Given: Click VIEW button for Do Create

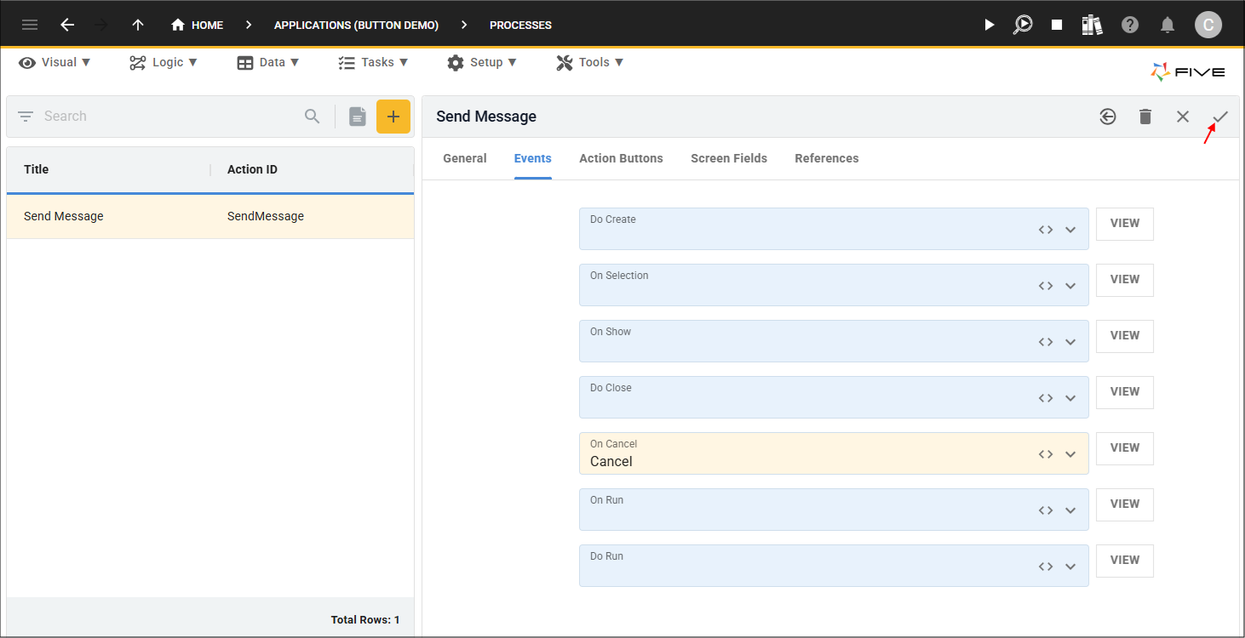Looking at the screenshot, I should point(1125,224).
